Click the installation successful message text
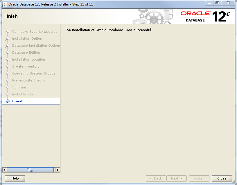Viewport: 237px width, 185px height. tap(108, 30)
